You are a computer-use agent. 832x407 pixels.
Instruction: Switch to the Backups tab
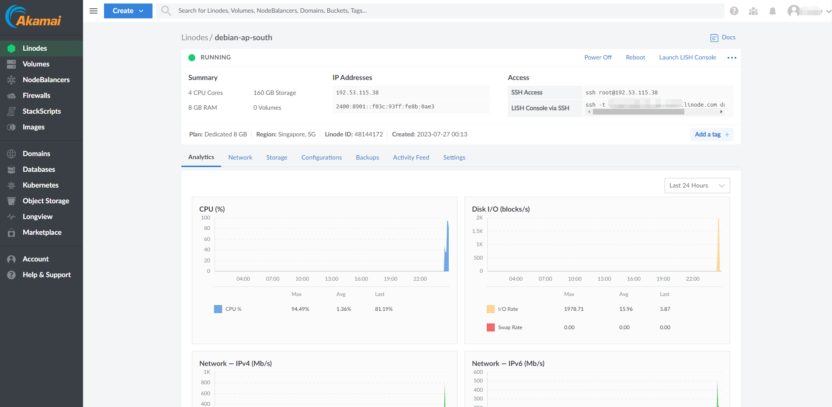tap(367, 157)
